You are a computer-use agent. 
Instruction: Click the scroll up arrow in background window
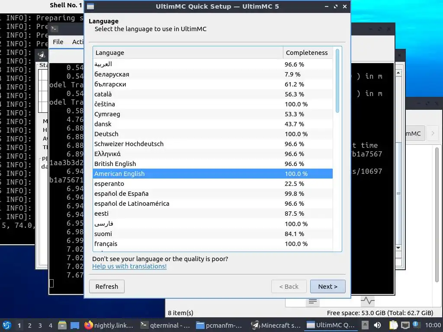(x=398, y=73)
